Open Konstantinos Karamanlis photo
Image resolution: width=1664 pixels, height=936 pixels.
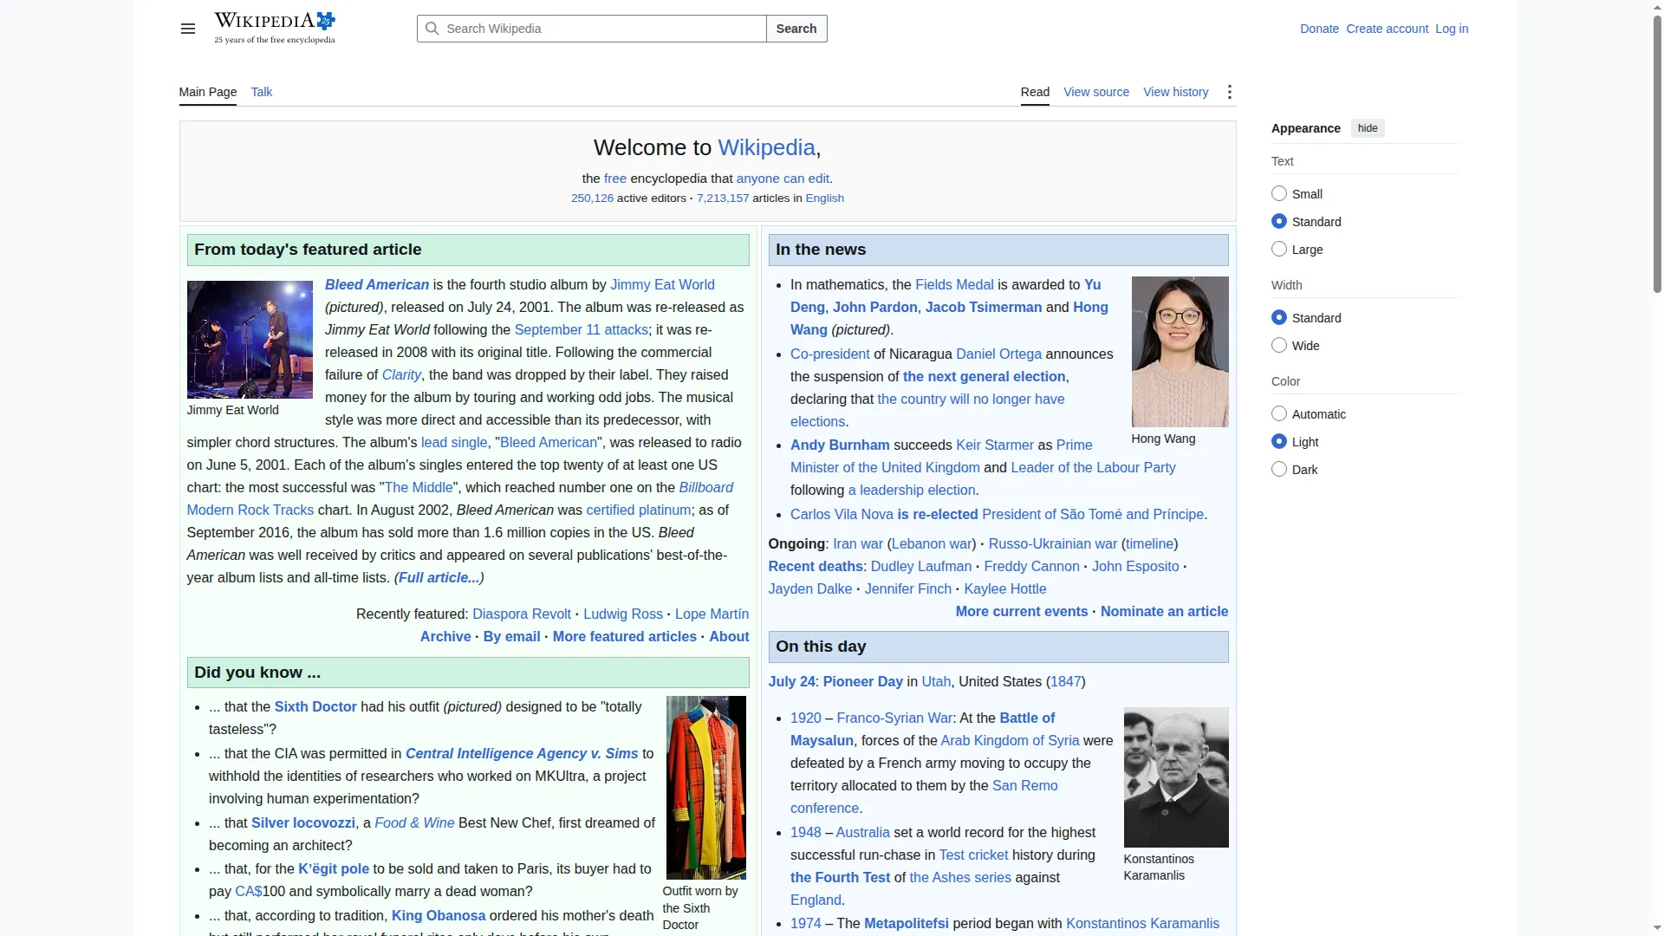[1176, 777]
